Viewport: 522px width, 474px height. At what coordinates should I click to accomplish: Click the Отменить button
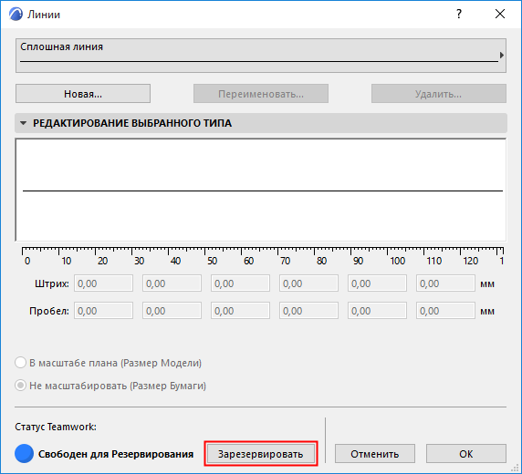pos(375,454)
